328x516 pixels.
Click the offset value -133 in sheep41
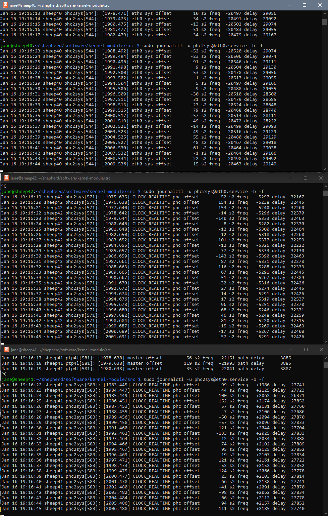coord(221,433)
